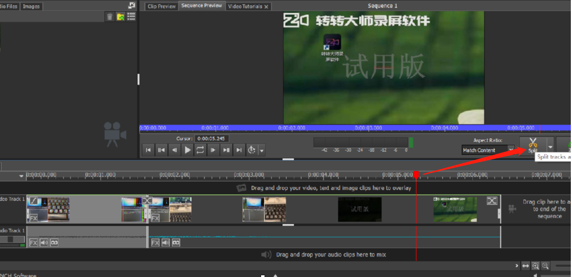Select the dark trial-version clip thumbnail
The width and height of the screenshot is (572, 277).
click(360, 209)
